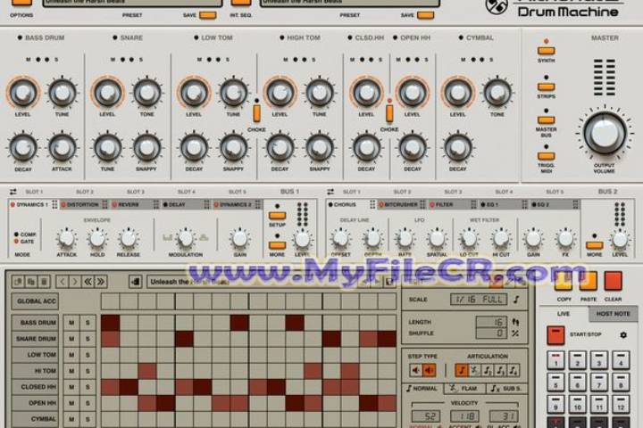Viewport: 643px width, 428px height.
Task: Shift the pattern left with the single arrow
Action: (63, 282)
